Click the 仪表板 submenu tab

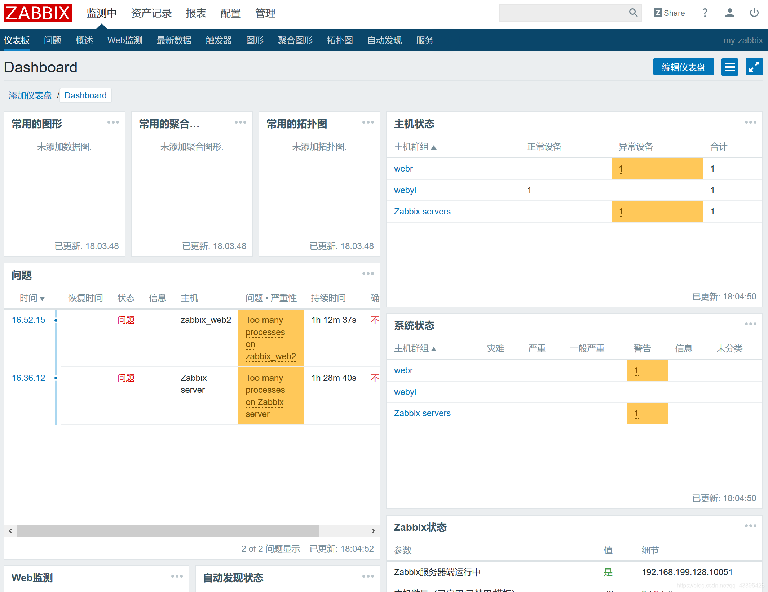click(x=17, y=40)
